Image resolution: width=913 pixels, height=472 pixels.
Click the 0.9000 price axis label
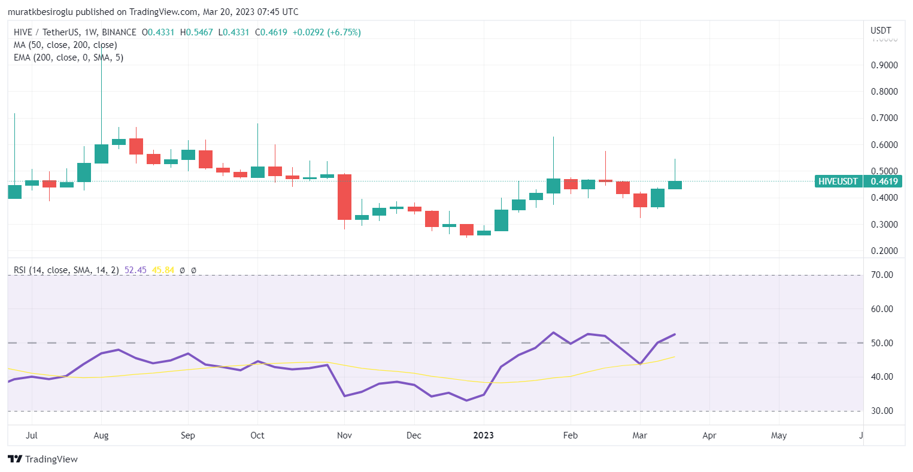point(884,65)
